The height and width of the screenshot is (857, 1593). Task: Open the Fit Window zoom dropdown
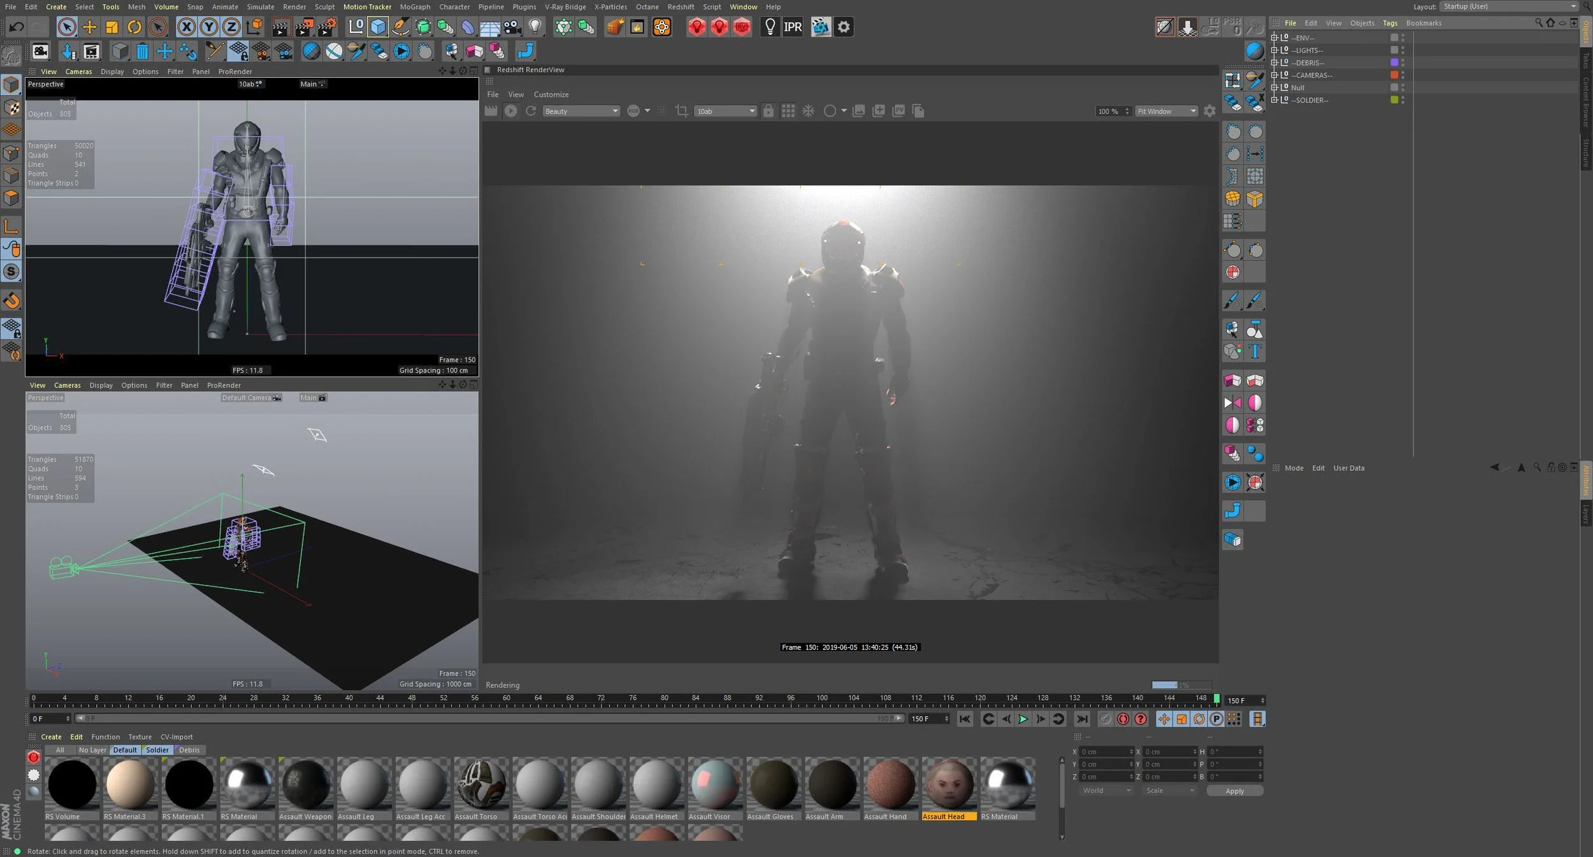(x=1166, y=111)
